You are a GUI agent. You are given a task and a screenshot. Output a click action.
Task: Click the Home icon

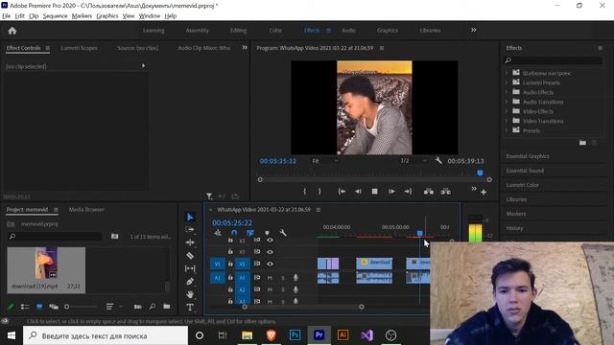12,31
